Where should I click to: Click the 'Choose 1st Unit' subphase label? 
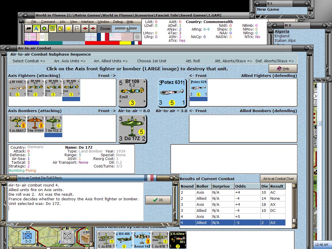point(152,61)
